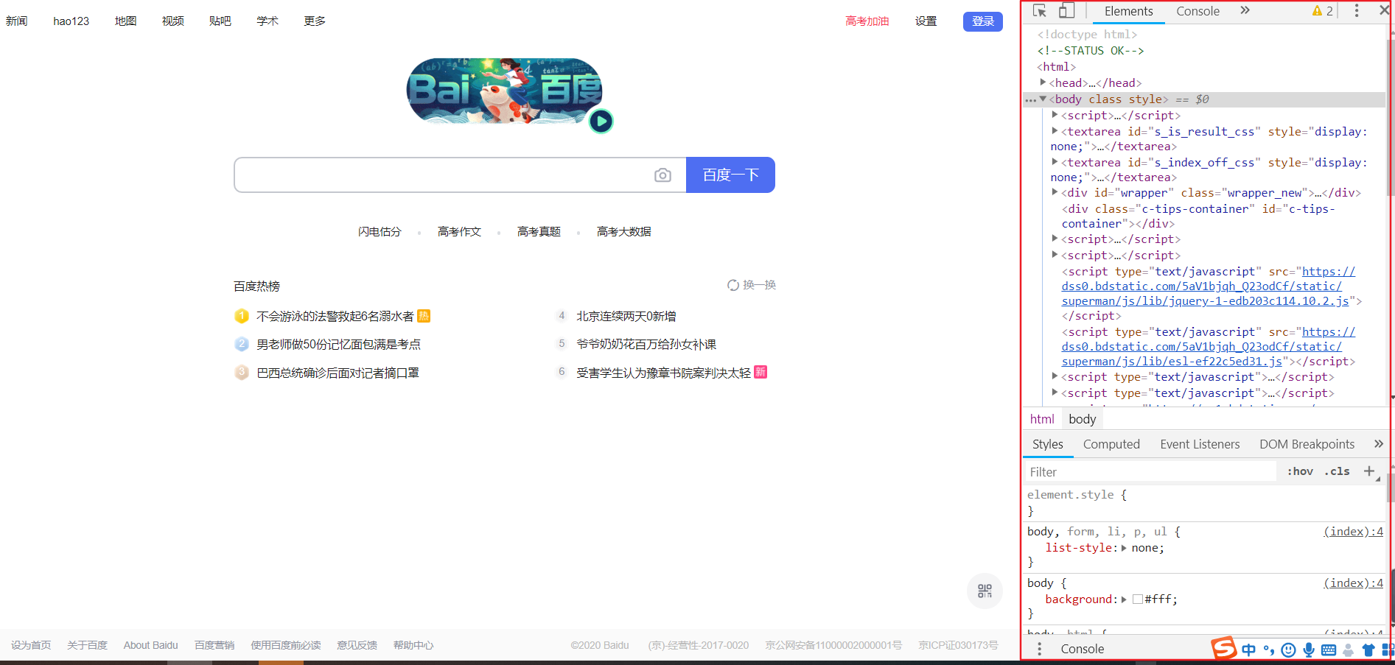Image resolution: width=1395 pixels, height=665 pixels.
Task: Open hot item 男老师做50份记忆面包满是考点
Action: 338,344
